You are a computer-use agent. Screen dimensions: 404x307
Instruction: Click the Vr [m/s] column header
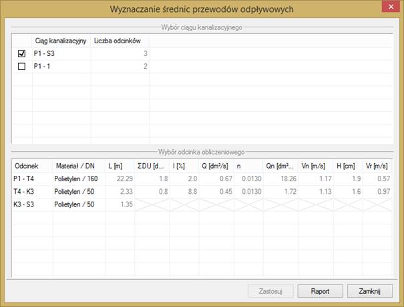[377, 166]
